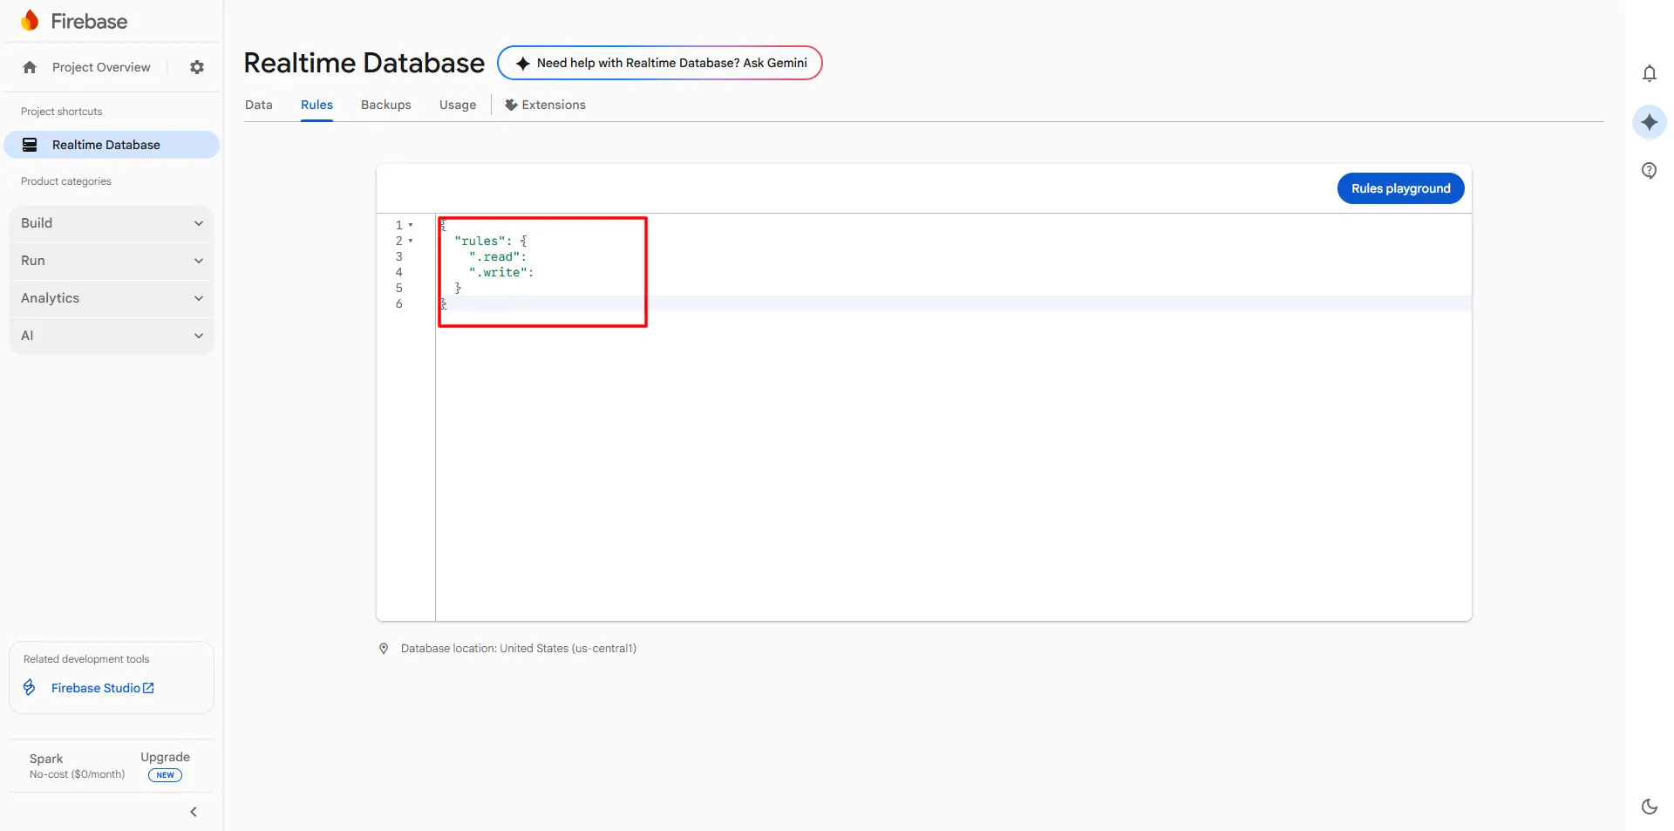Expand the AI category
Screen dimensions: 1674x831
(112, 336)
